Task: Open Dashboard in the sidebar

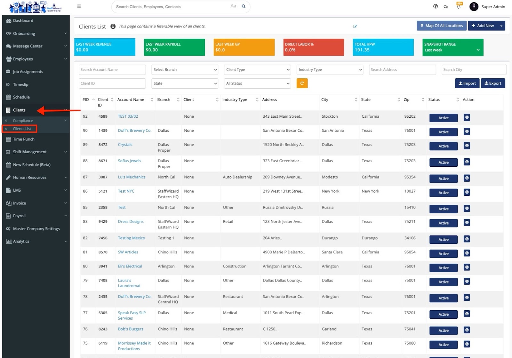Action: 23,21
